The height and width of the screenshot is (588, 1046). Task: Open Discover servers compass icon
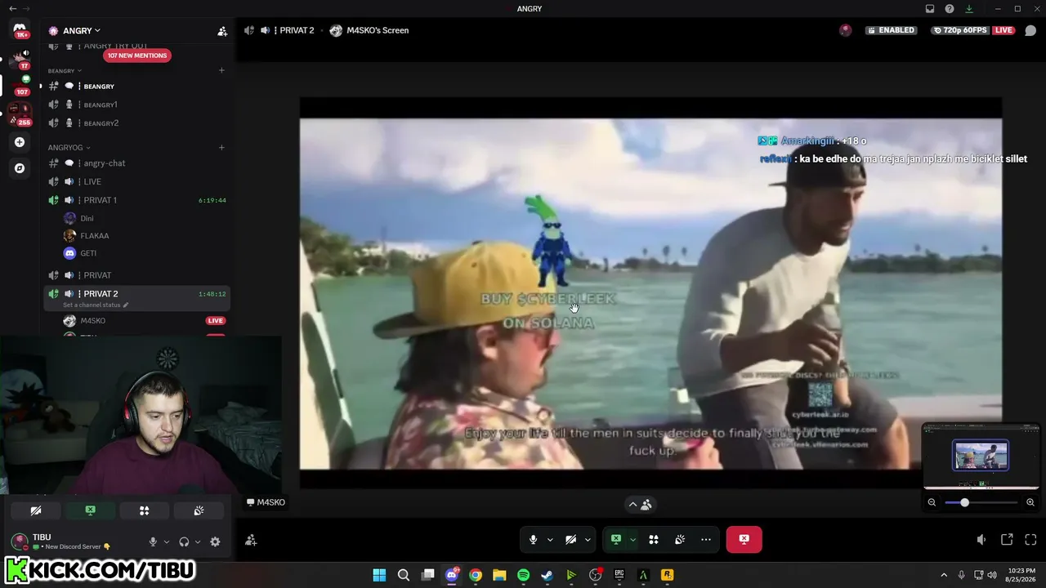point(20,168)
